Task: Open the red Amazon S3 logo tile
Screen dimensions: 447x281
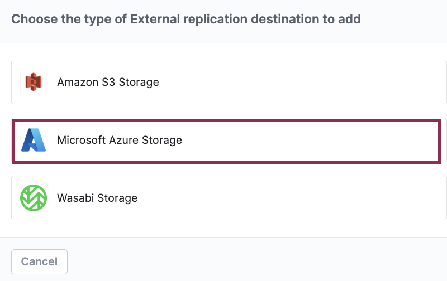Action: pyautogui.click(x=34, y=83)
